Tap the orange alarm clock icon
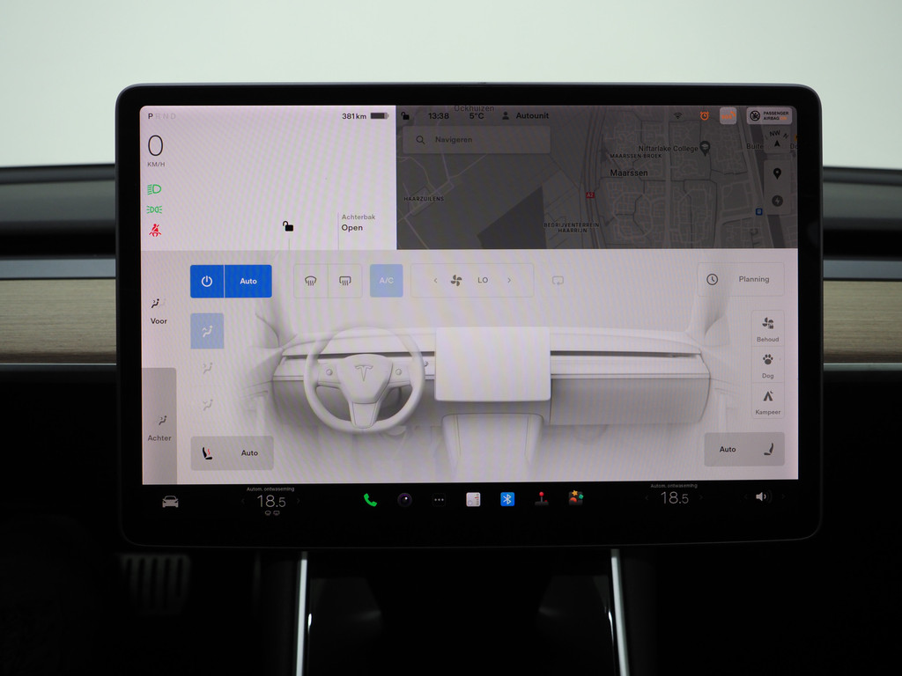 [x=704, y=115]
